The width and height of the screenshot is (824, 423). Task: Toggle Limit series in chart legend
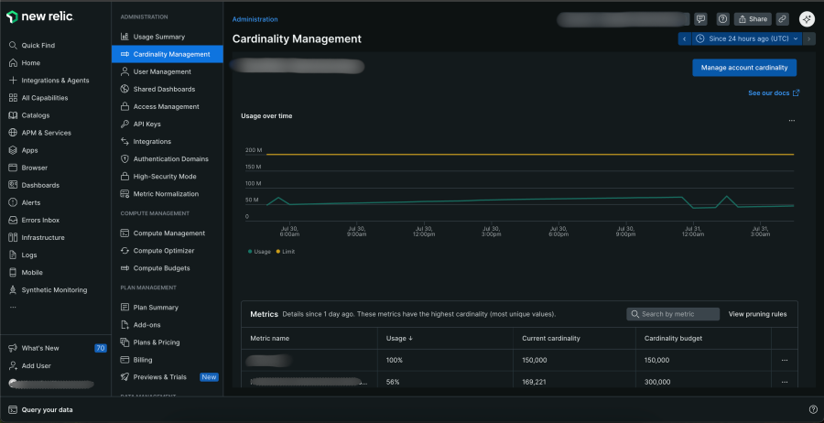point(286,252)
